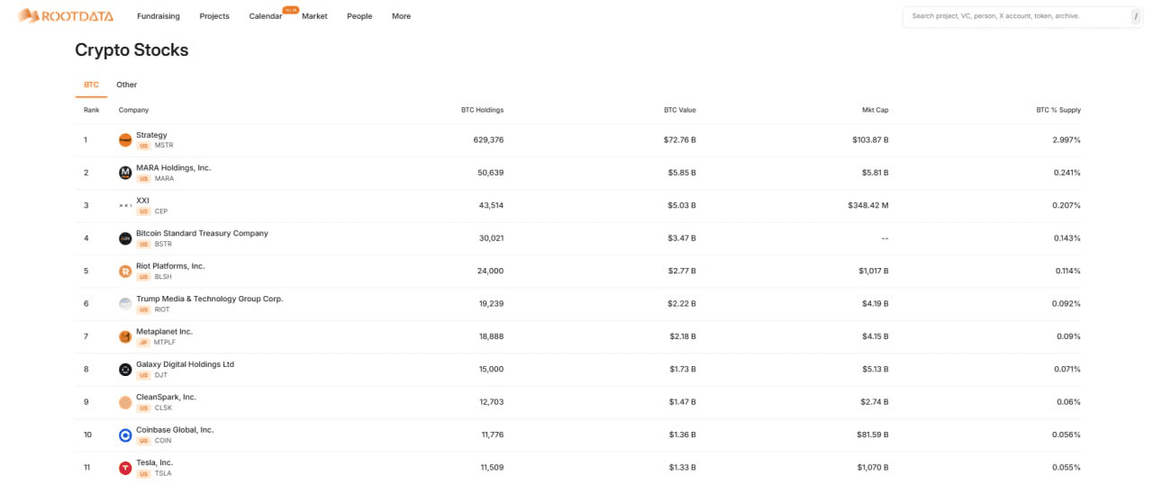Open the Strategy company link
The width and height of the screenshot is (1153, 484).
click(x=151, y=135)
